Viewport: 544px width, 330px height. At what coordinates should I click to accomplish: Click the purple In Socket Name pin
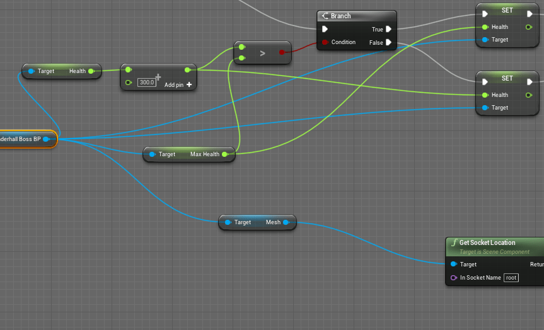453,278
